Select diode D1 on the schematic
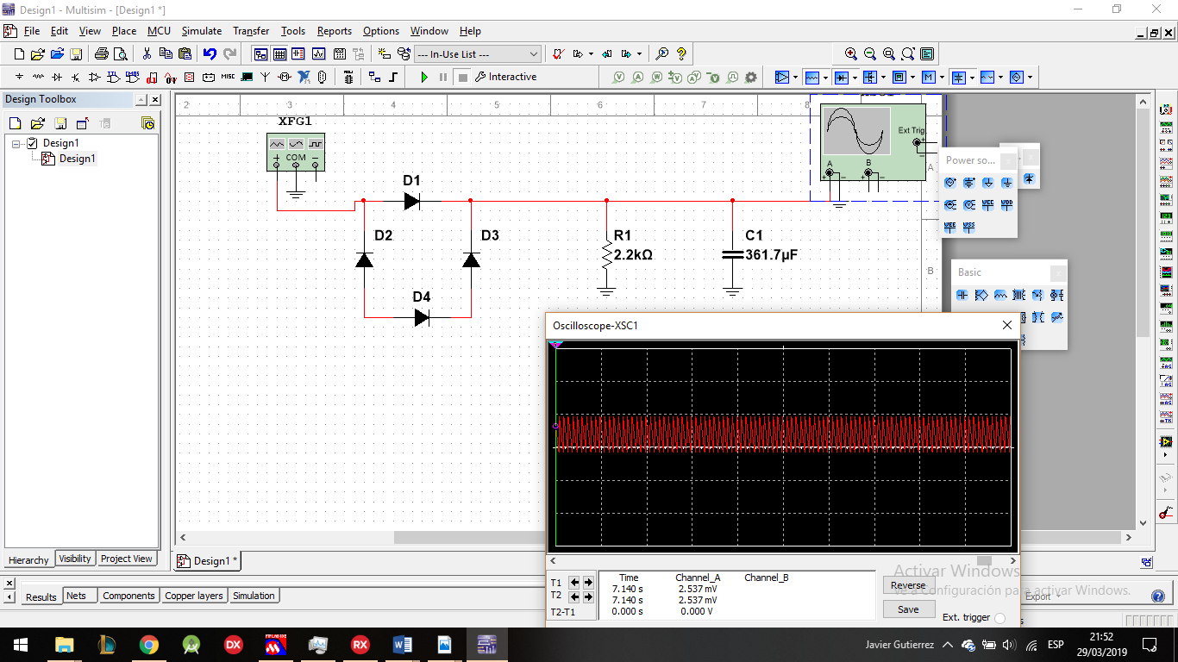1178x662 pixels. coord(412,202)
